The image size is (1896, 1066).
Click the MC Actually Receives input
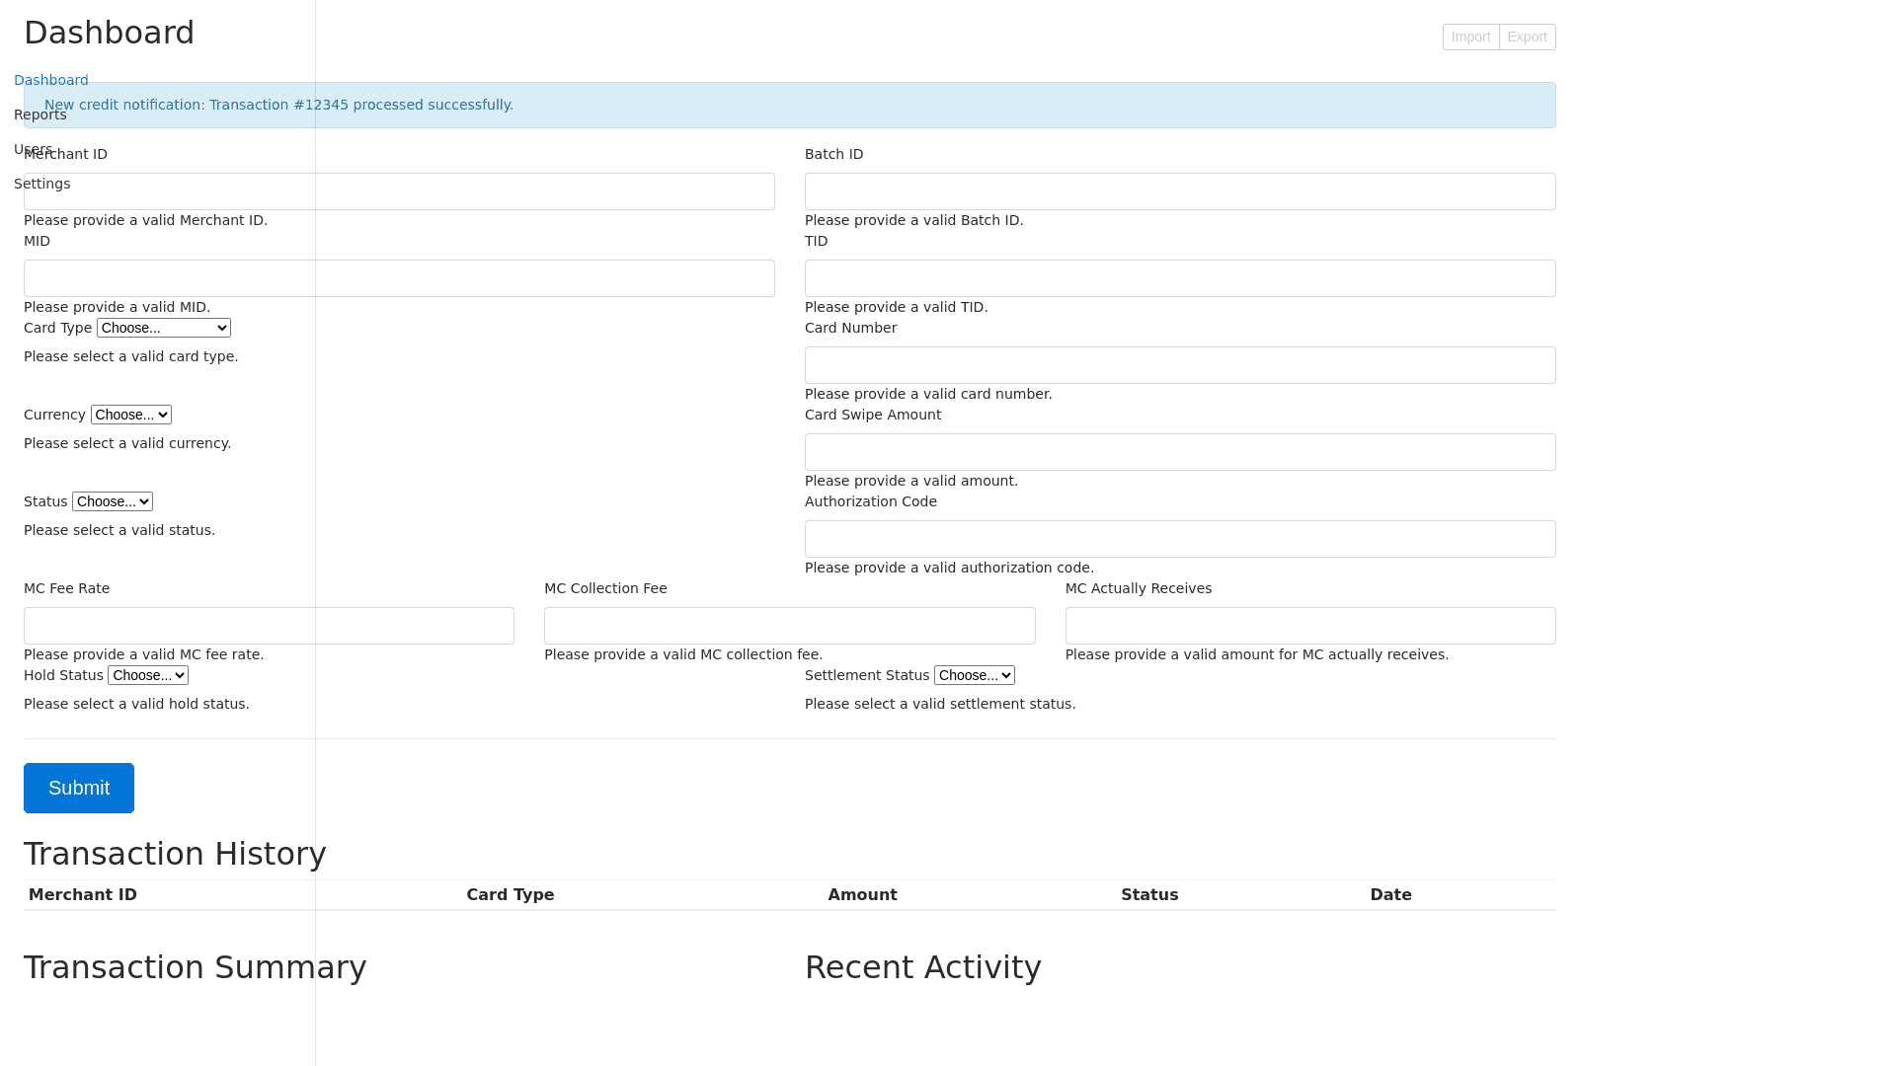1310,626
